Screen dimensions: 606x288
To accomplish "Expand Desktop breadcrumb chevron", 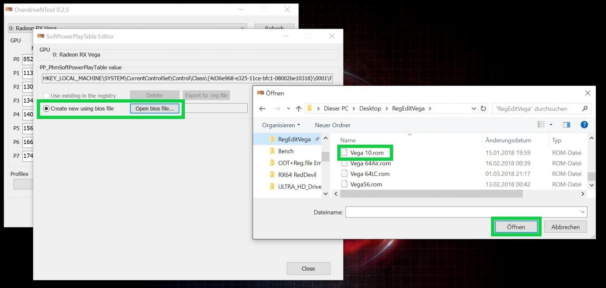I will (x=386, y=109).
